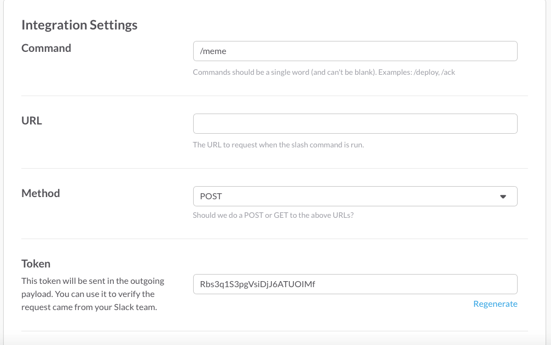Click the Command input field containing /meme

(355, 51)
